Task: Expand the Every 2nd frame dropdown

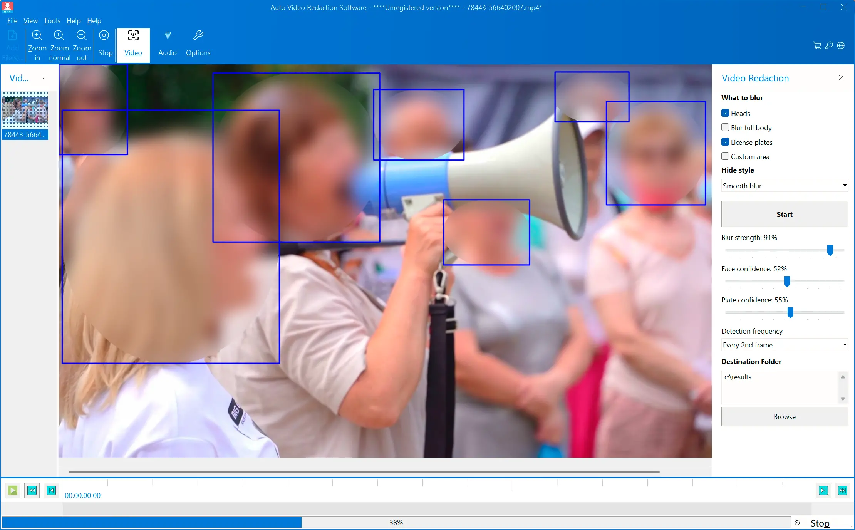Action: point(784,345)
